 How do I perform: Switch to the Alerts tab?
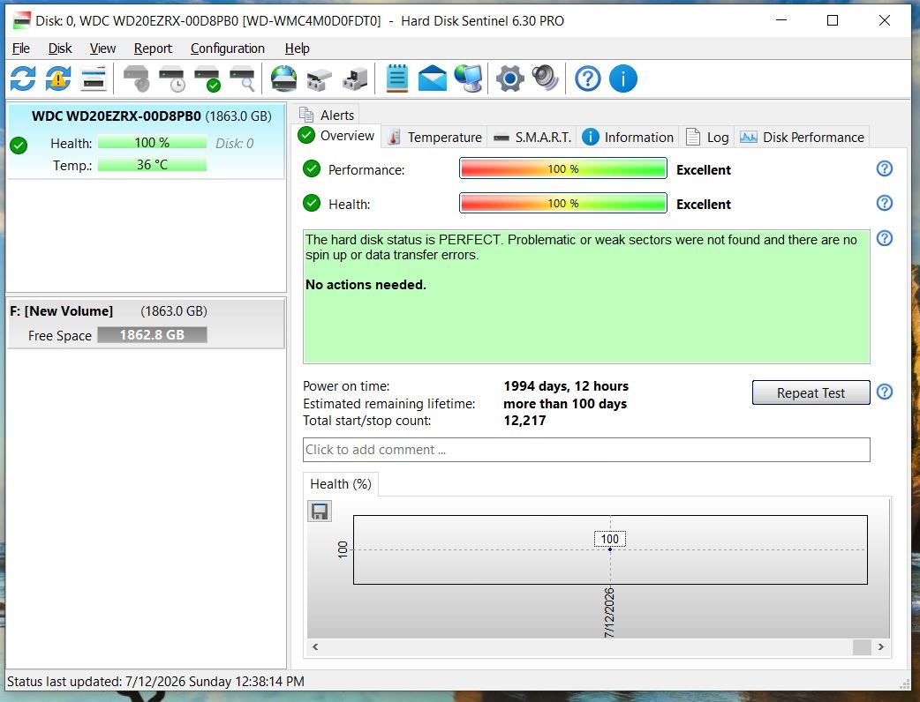click(327, 115)
